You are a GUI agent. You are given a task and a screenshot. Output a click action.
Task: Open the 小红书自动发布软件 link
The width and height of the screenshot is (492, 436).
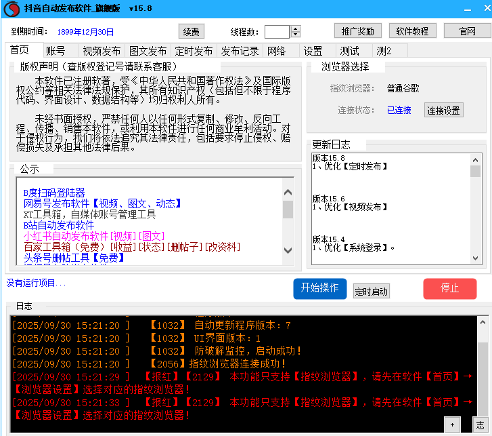click(94, 236)
